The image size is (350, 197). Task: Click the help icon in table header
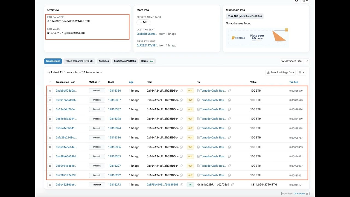[50, 82]
